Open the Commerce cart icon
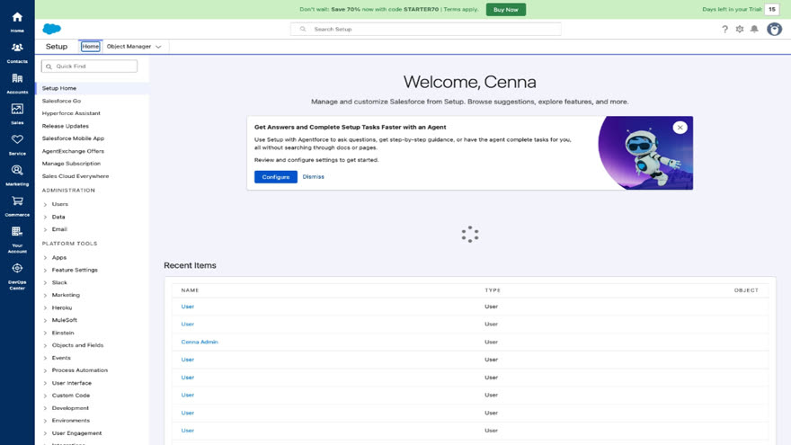 click(17, 206)
